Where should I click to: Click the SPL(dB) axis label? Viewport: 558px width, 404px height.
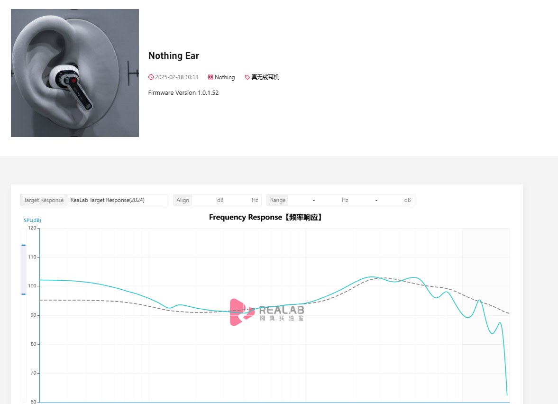pyautogui.click(x=32, y=220)
